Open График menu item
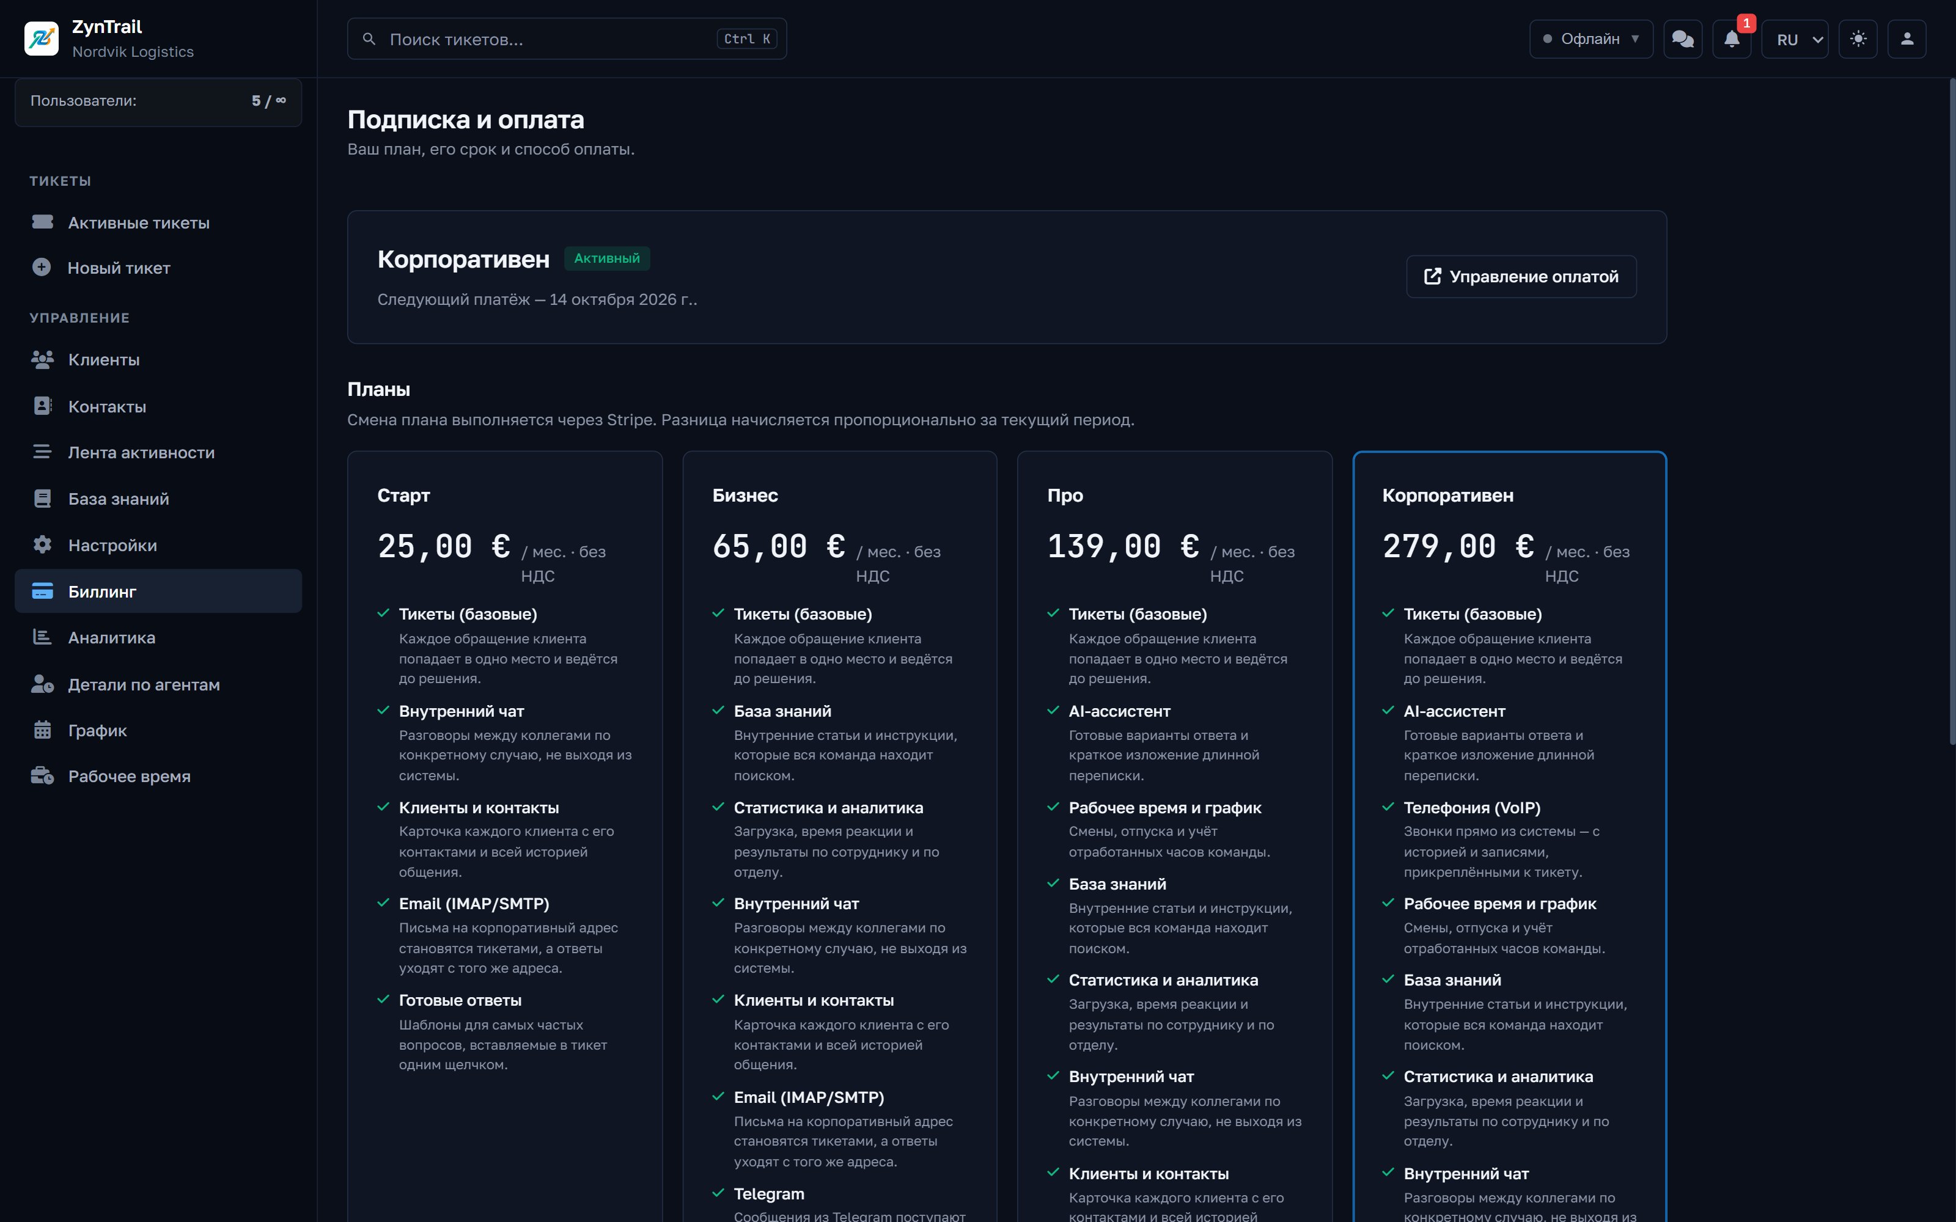Viewport: 1956px width, 1222px height. point(158,731)
